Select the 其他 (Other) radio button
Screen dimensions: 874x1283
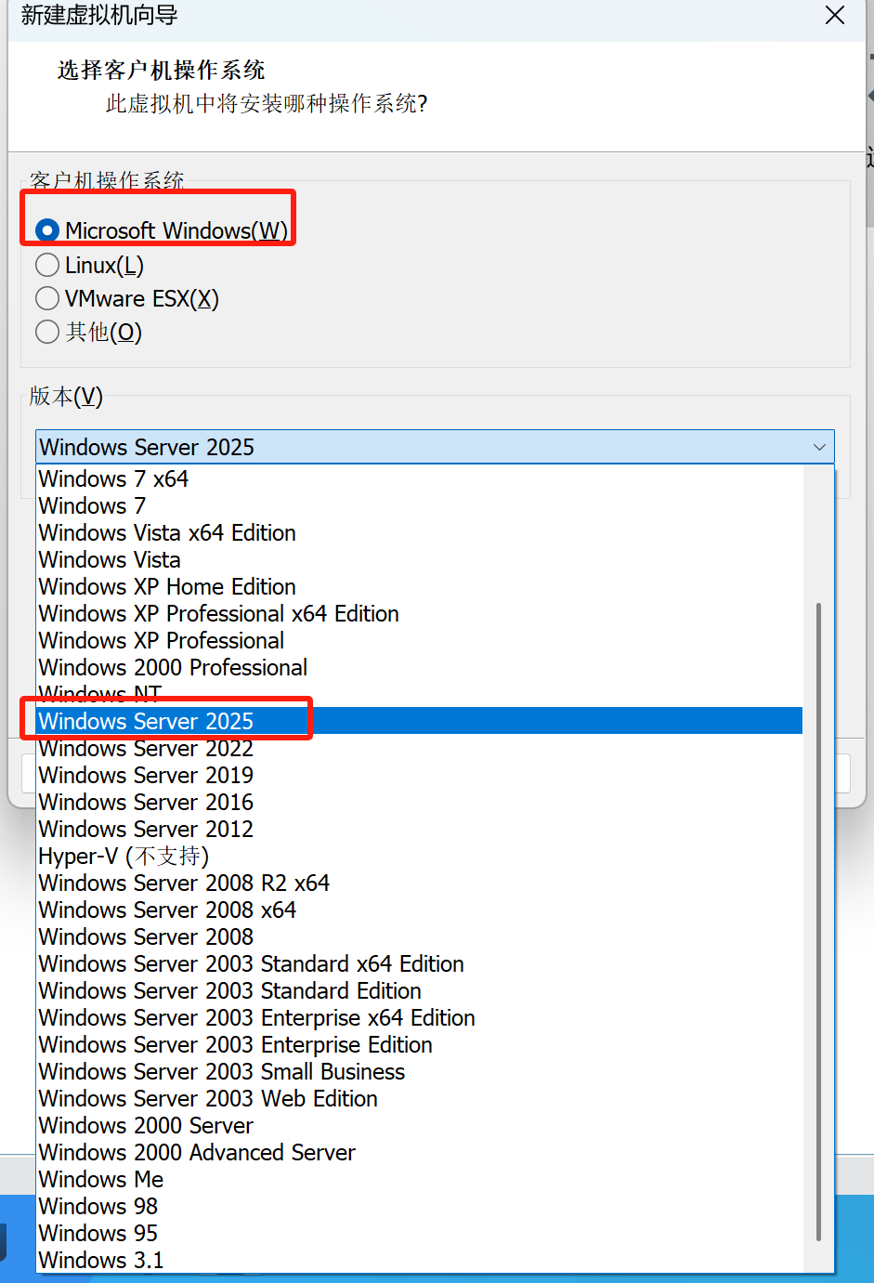47,332
